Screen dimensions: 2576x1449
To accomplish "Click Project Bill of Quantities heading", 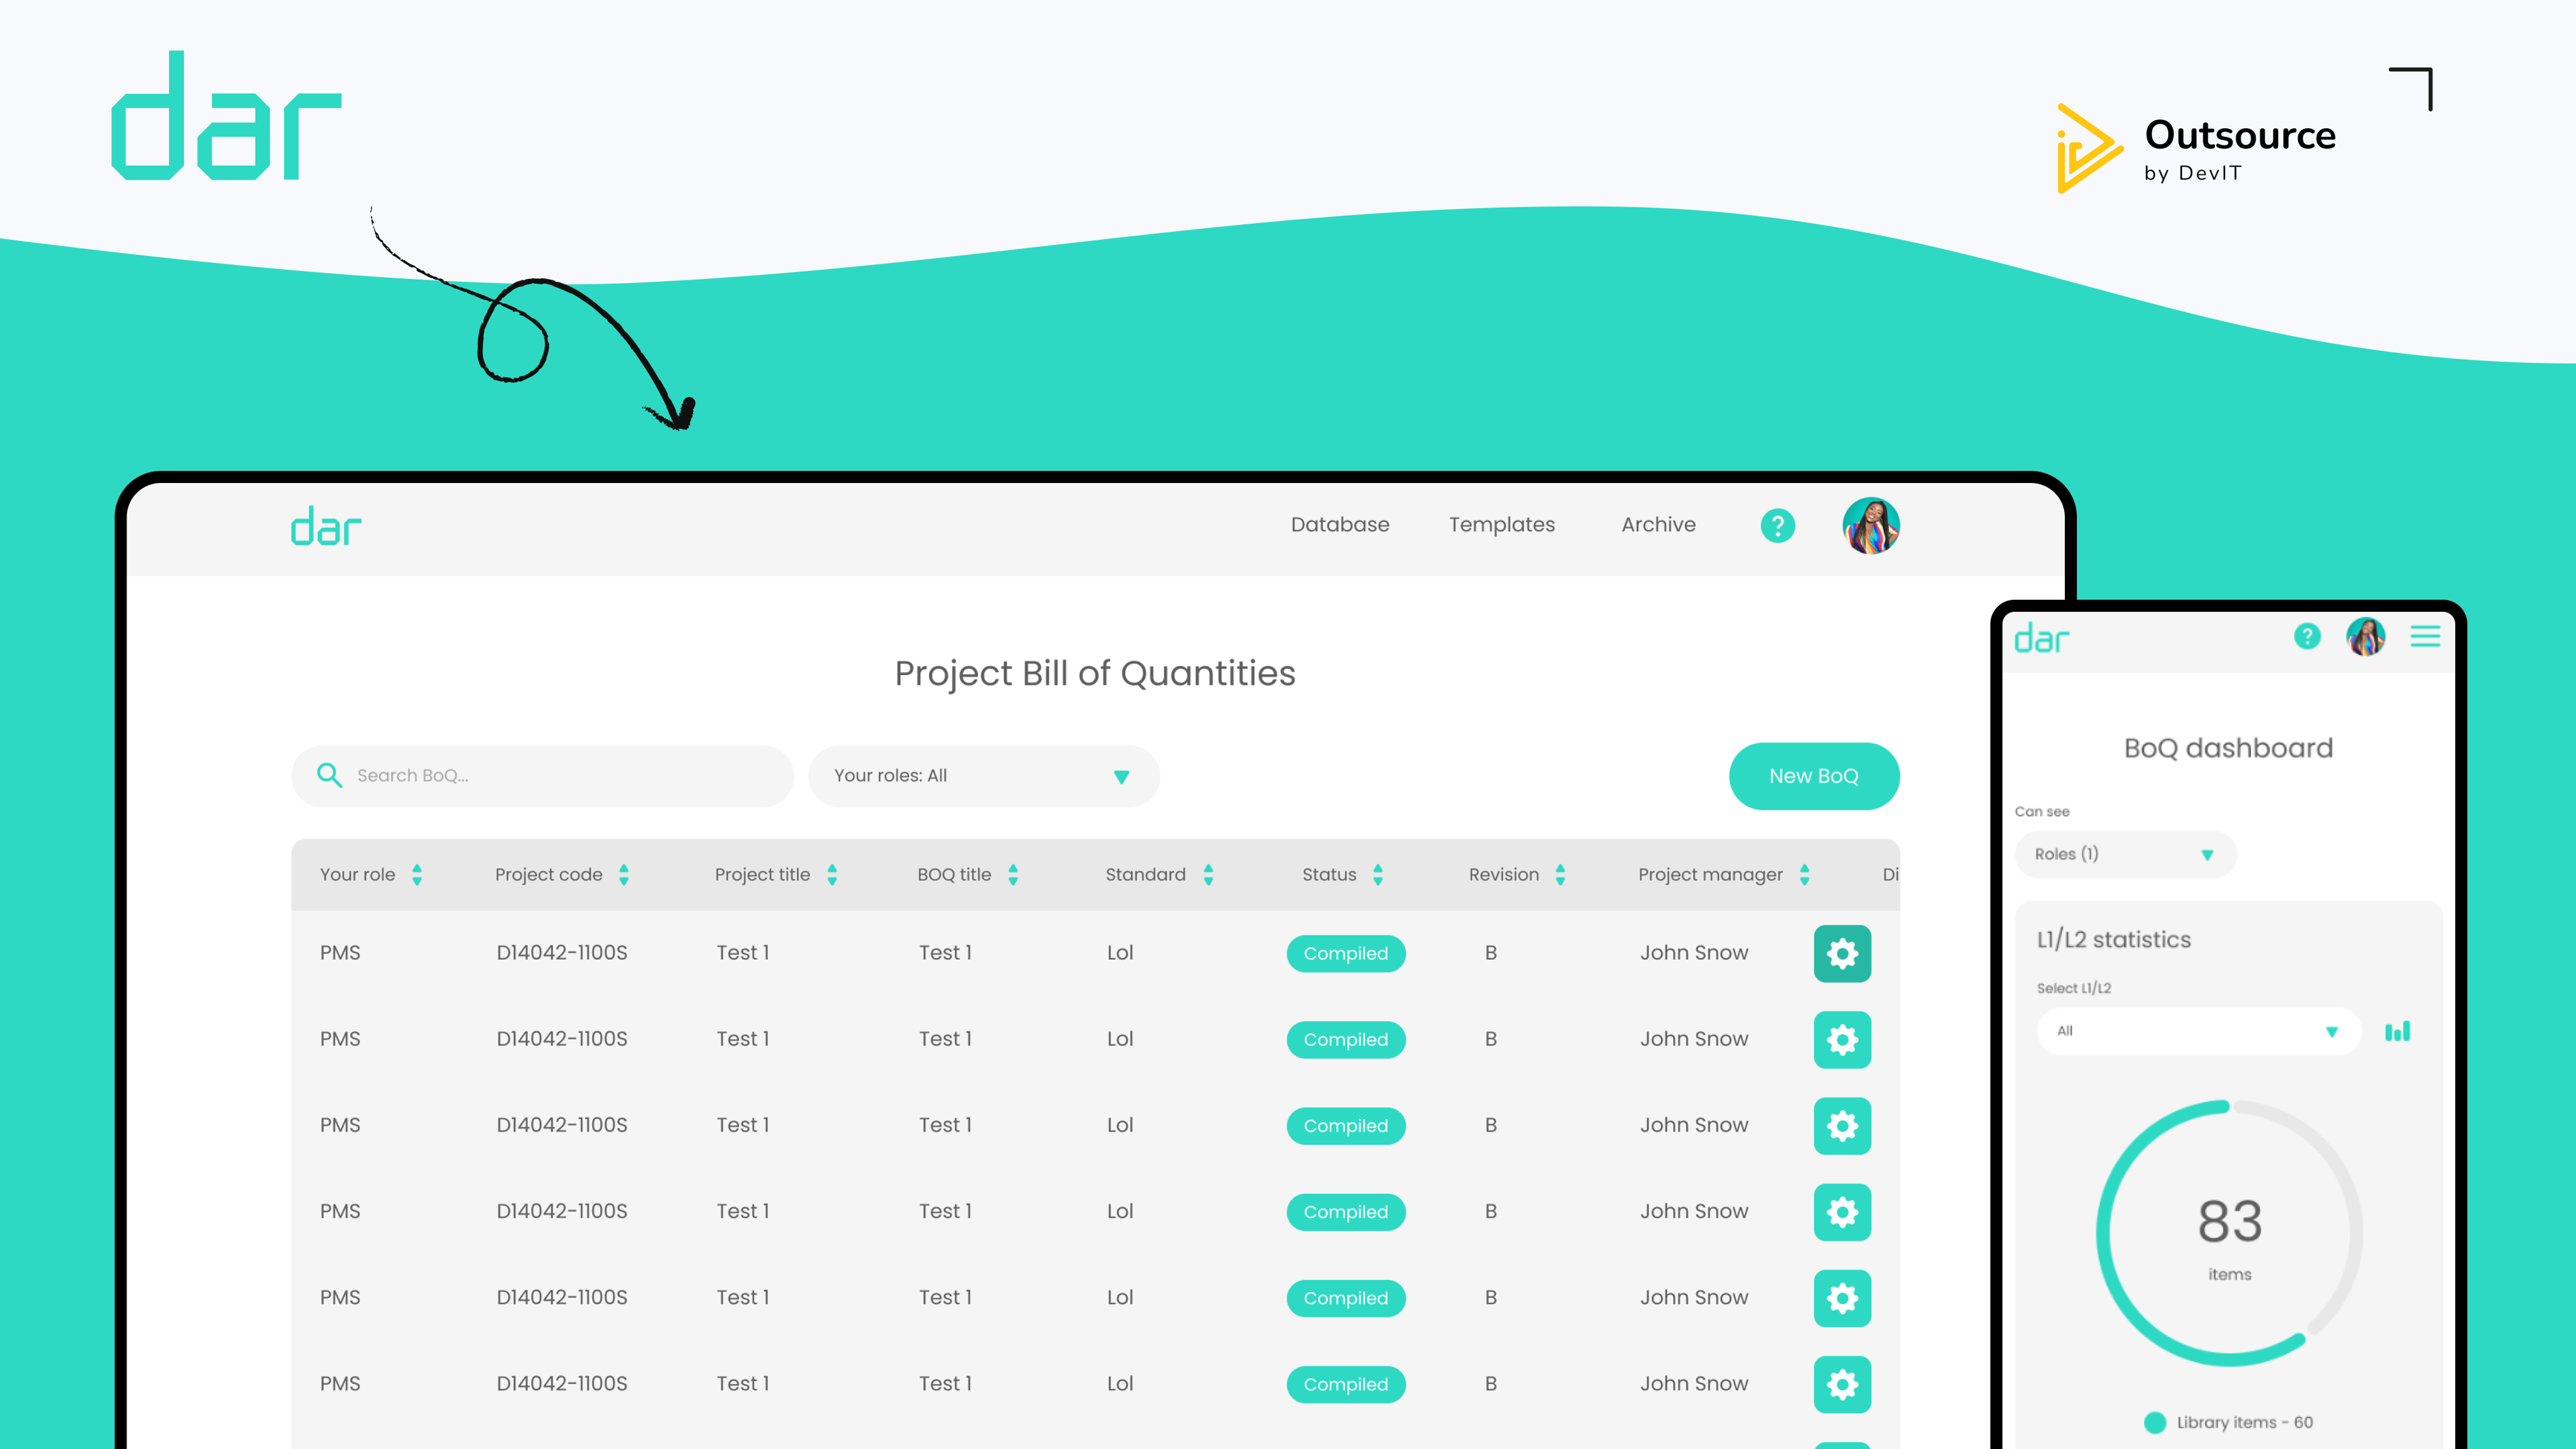I will point(1095,674).
